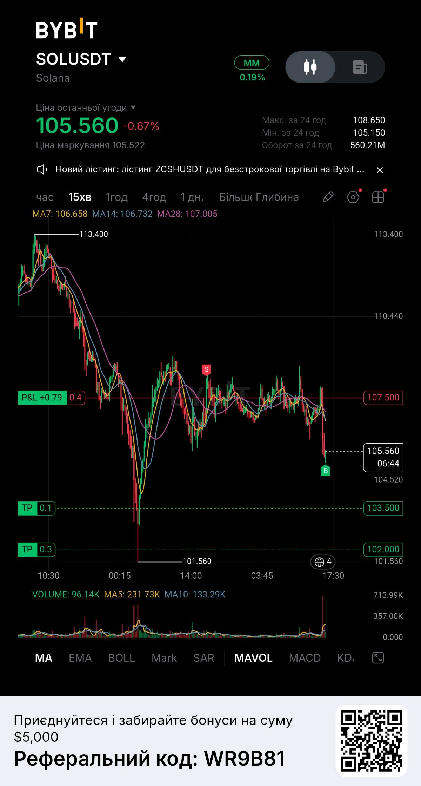Expand chart to fullscreen
The width and height of the screenshot is (421, 786).
click(378, 658)
